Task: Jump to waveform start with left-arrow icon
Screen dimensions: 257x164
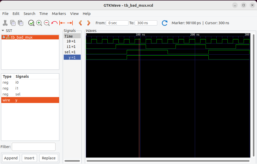Action: pos(62,23)
